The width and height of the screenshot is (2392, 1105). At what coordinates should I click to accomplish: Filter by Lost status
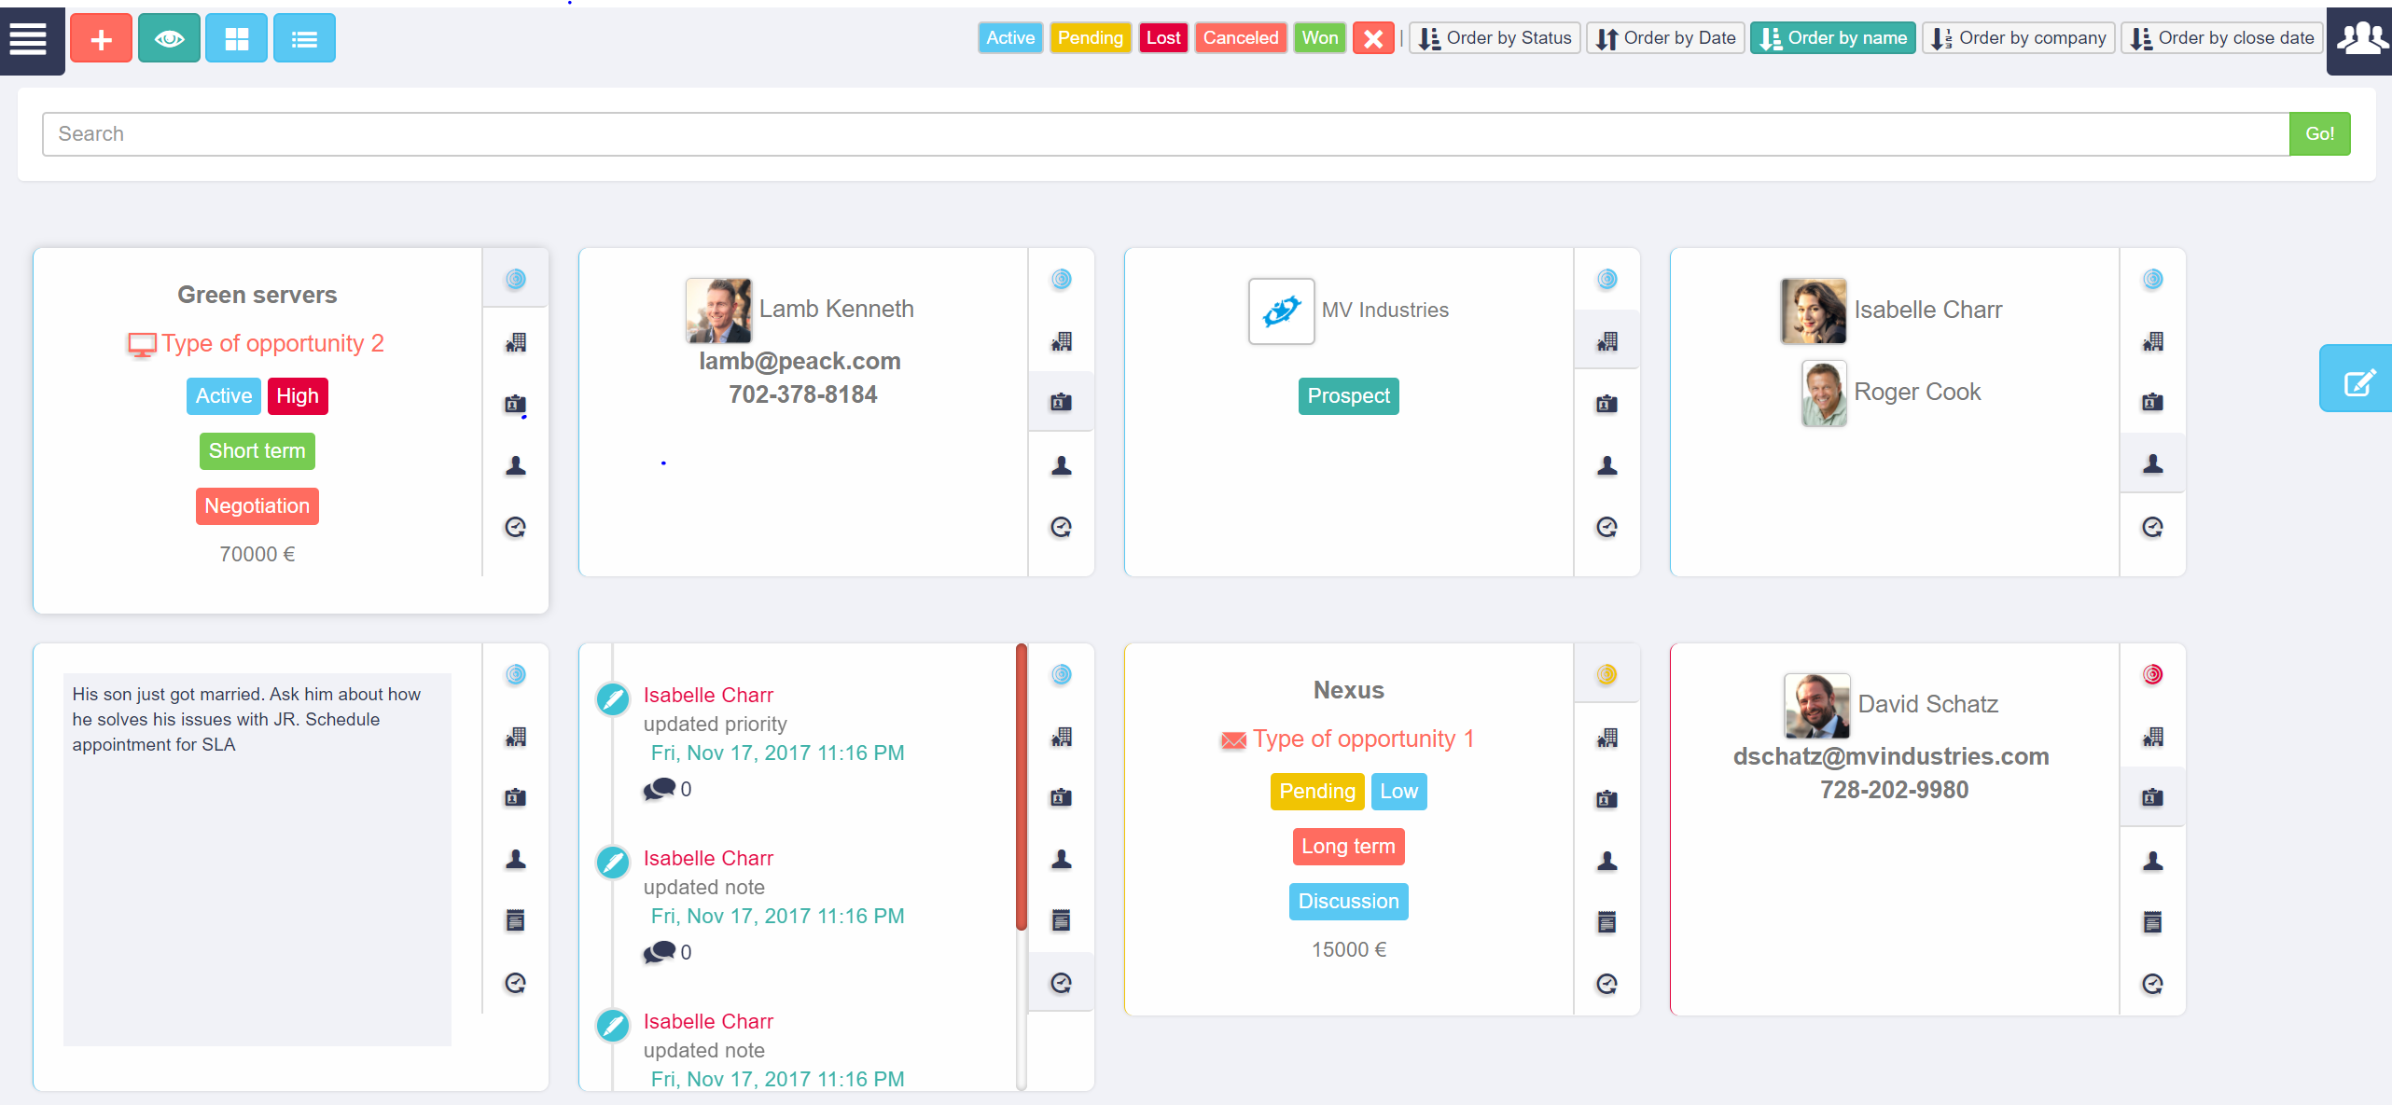(x=1163, y=38)
